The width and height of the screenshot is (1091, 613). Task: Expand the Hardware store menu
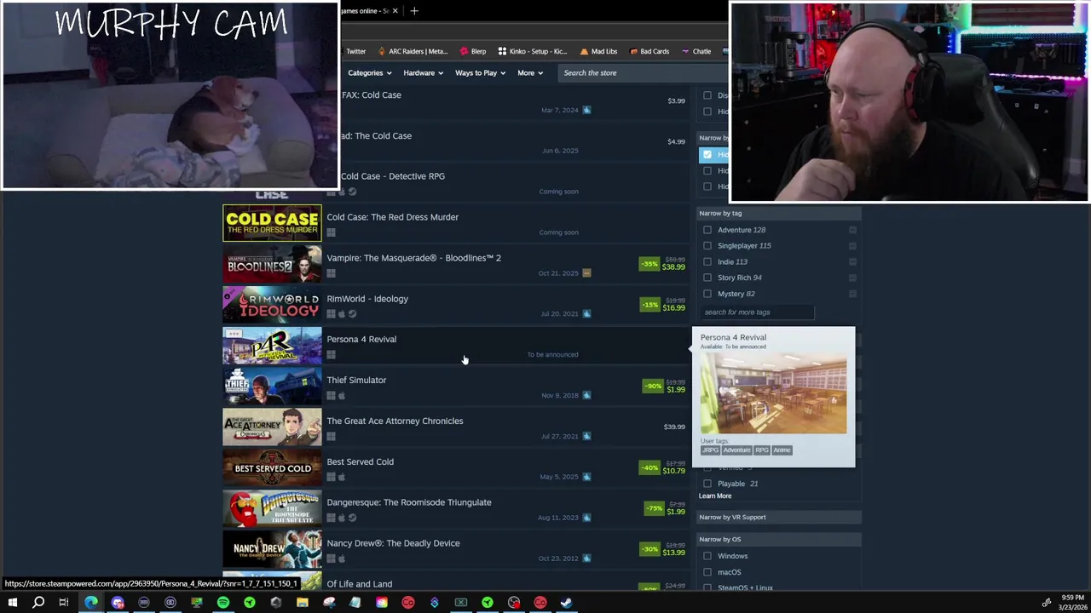(x=423, y=72)
